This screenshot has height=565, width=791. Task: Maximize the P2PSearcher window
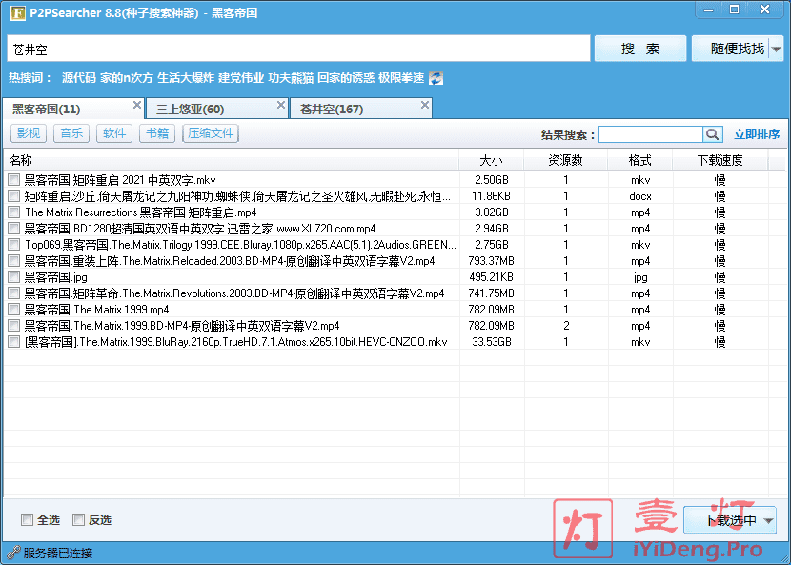735,10
